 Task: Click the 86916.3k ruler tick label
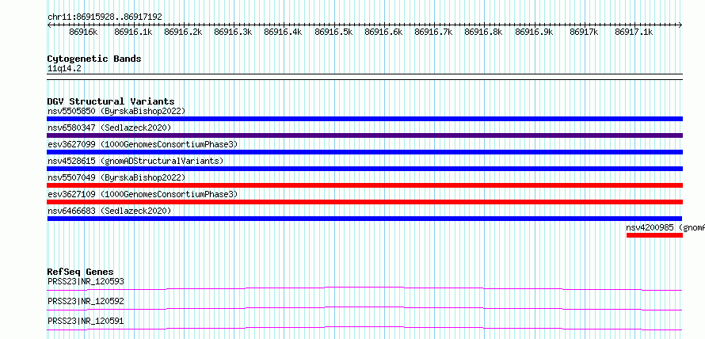(x=234, y=32)
